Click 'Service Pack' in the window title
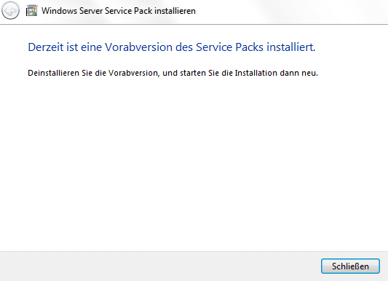This screenshot has height=281, width=388. coord(128,11)
